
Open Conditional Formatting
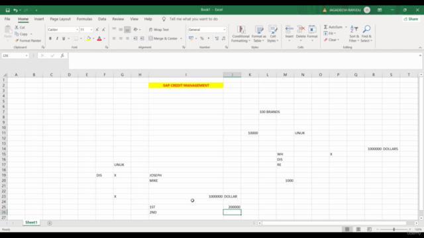point(240,34)
